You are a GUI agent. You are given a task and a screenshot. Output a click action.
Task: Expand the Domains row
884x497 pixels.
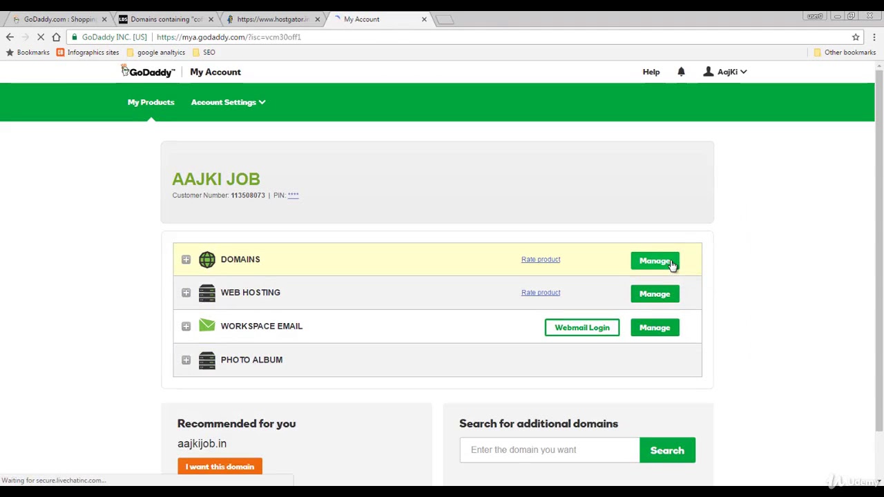186,260
